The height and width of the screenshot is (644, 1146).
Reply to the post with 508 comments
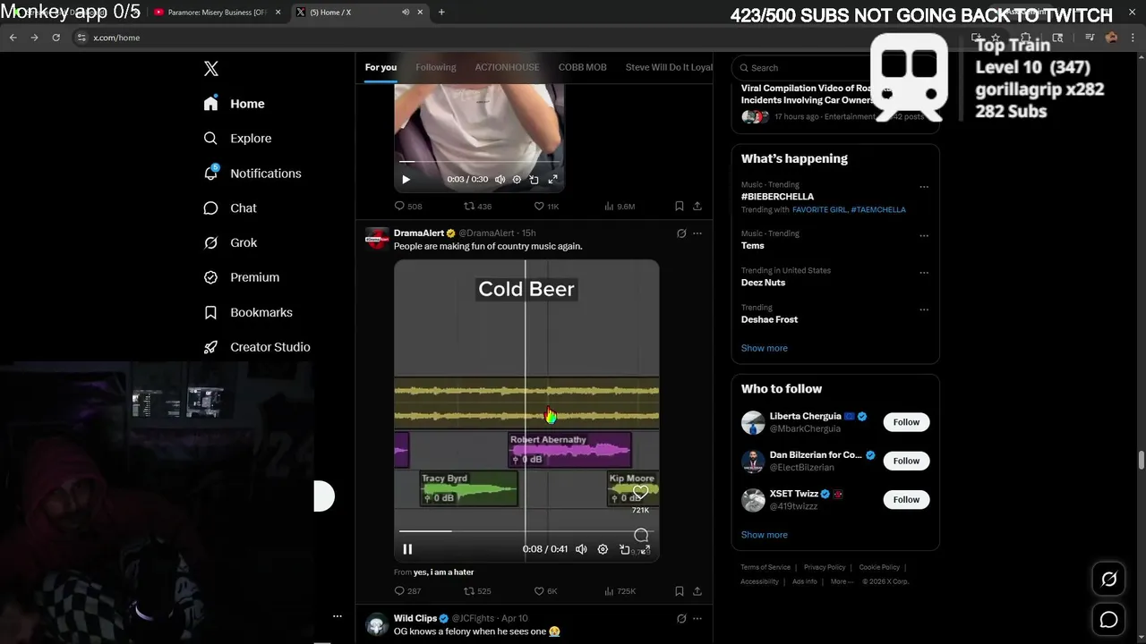click(408, 206)
